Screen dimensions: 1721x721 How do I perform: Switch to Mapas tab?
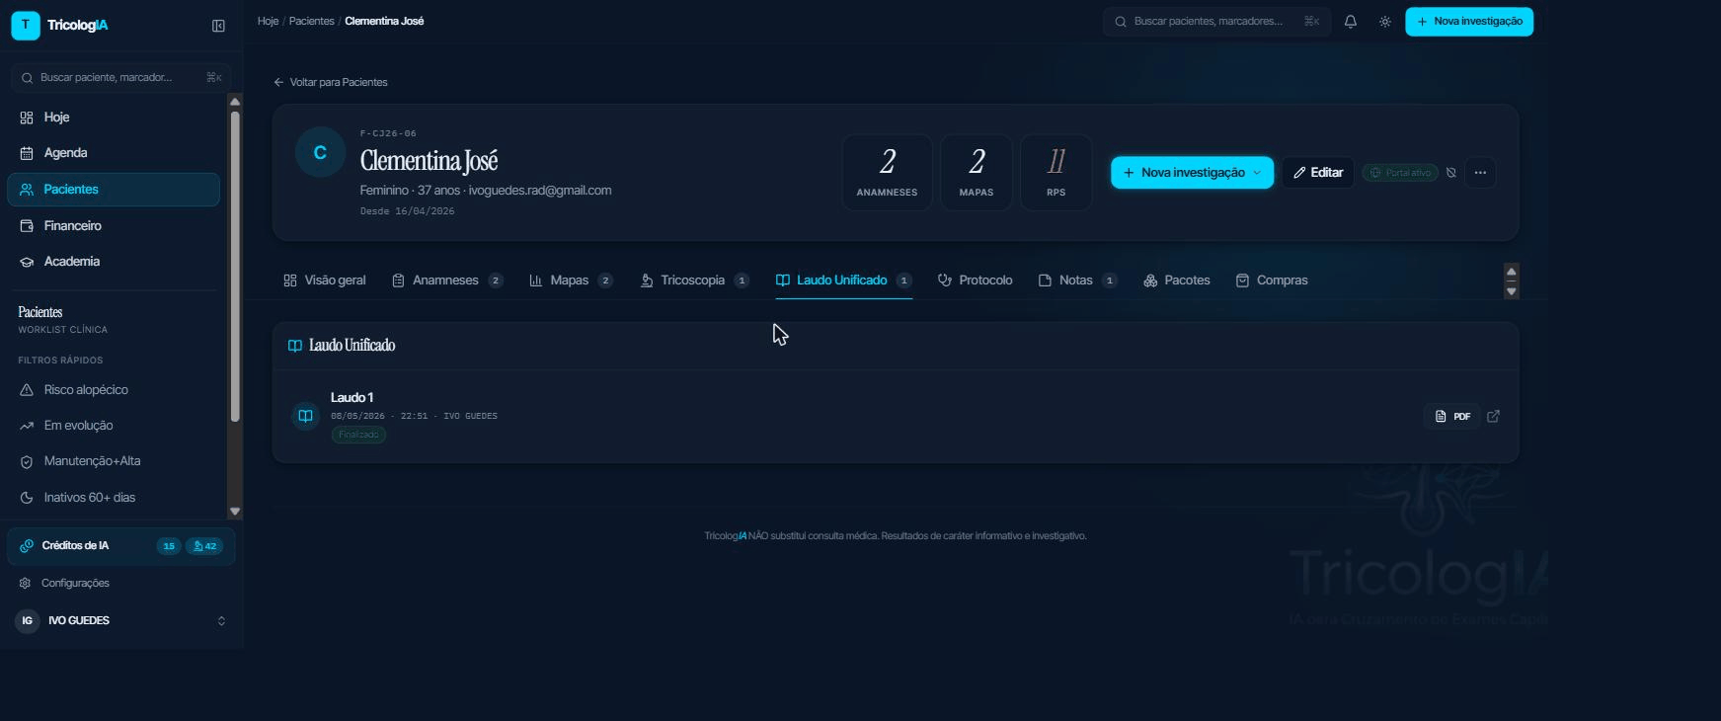[x=571, y=280]
